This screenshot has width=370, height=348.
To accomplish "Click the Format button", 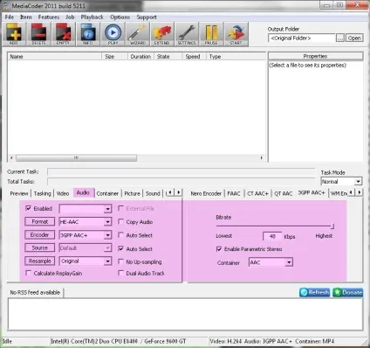I will pyautogui.click(x=40, y=221).
